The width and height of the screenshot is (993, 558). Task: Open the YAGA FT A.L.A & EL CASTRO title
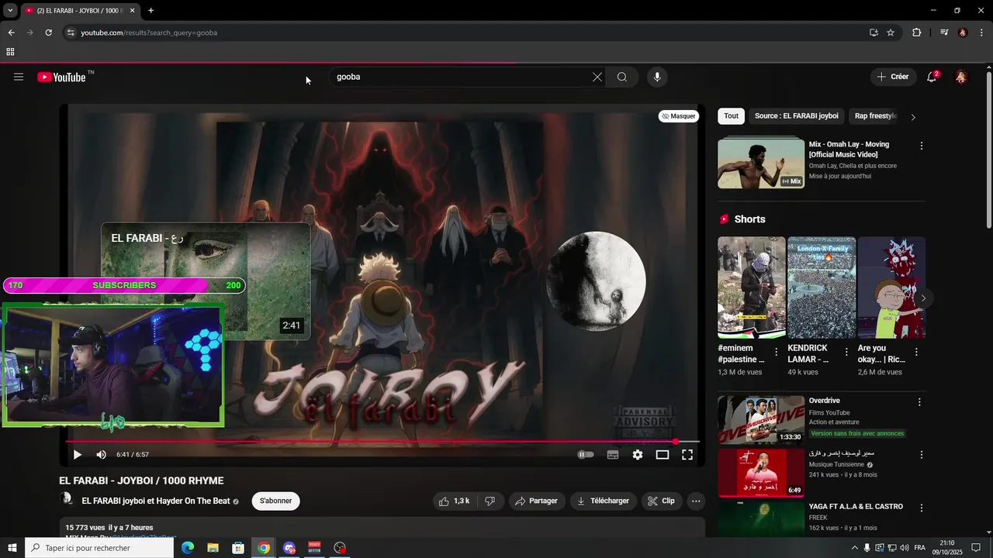(x=856, y=507)
